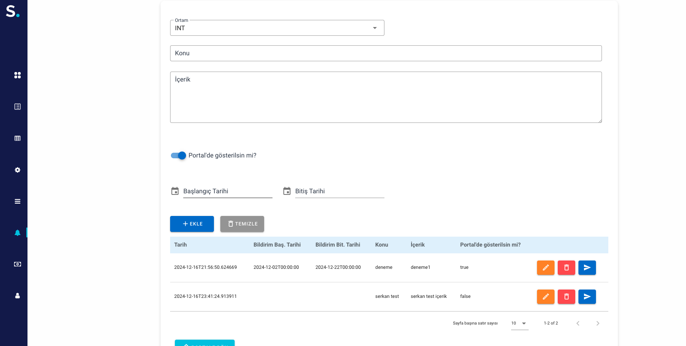Toggle 'Portal'de gösterilsin mi?' switch
This screenshot has height=346, width=686.
coord(178,156)
